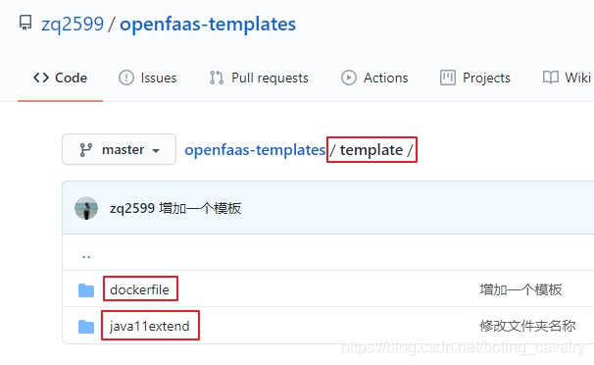Click the Pull requests branch icon

pos(217,78)
